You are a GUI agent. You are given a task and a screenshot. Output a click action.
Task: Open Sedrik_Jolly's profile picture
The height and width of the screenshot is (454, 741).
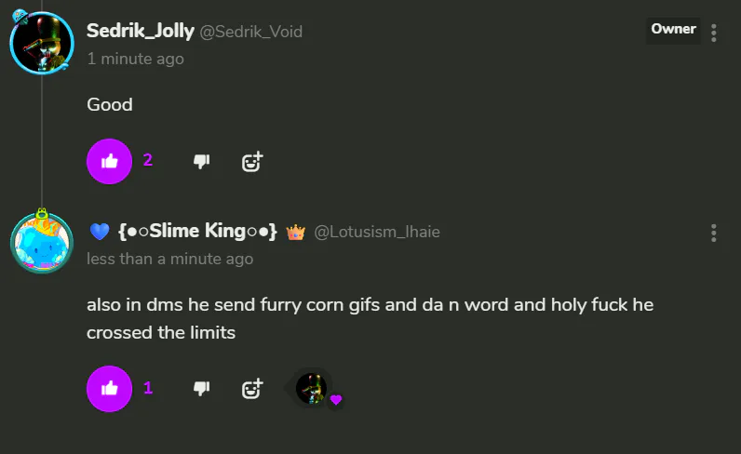[41, 43]
